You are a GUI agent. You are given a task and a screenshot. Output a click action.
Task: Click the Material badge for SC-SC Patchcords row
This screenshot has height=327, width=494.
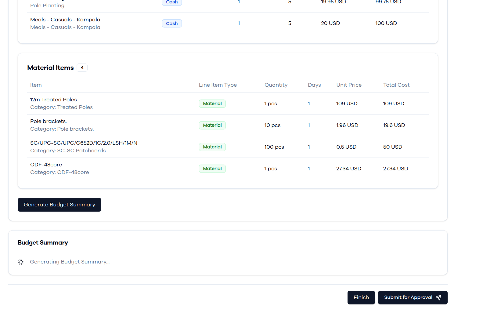[212, 147]
